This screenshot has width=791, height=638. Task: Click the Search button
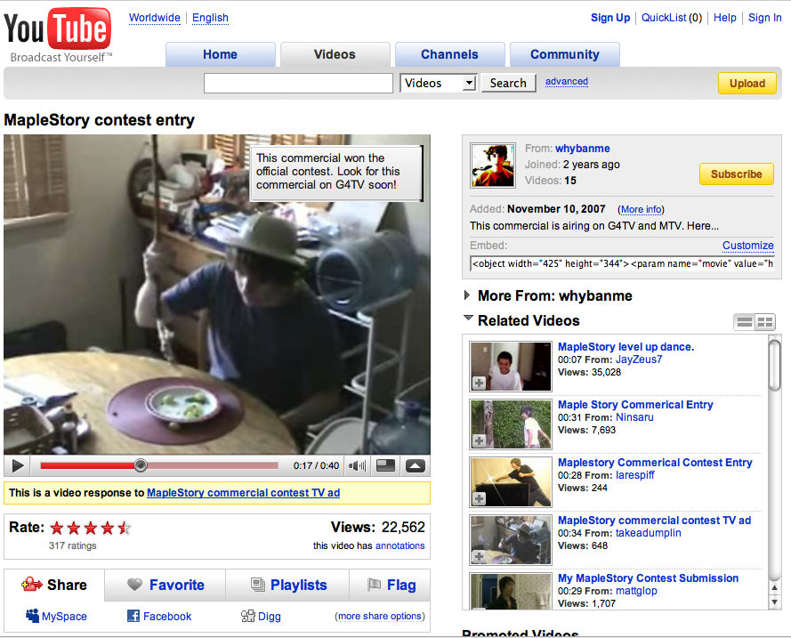pos(508,84)
